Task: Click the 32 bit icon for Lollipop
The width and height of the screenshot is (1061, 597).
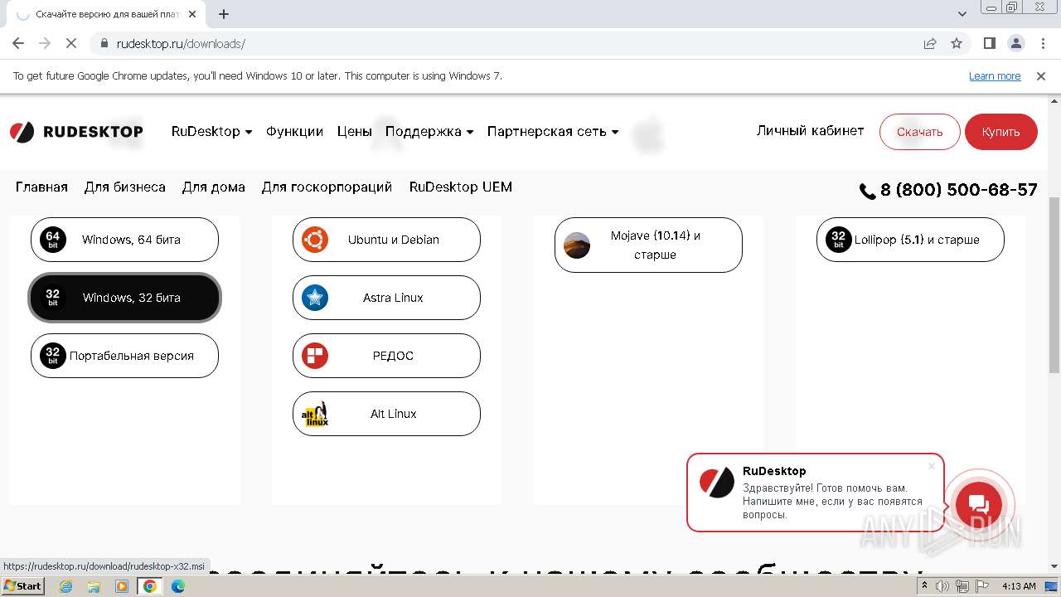Action: click(x=839, y=240)
